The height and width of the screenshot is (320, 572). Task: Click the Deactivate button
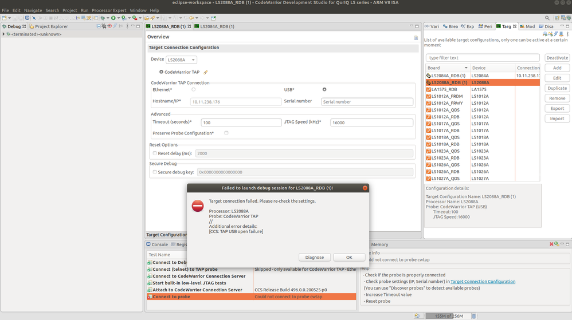click(557, 58)
